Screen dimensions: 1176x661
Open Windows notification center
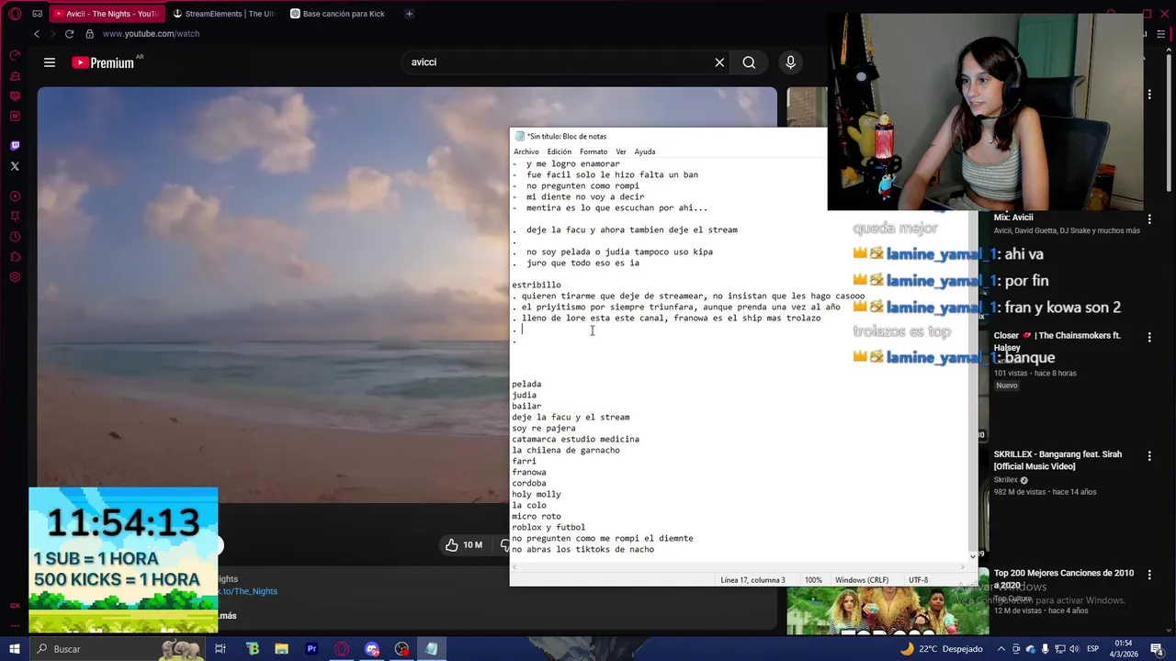pos(1159,649)
